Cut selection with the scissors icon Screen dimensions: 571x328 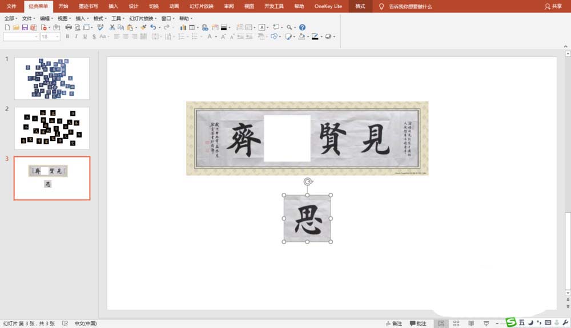[112, 27]
